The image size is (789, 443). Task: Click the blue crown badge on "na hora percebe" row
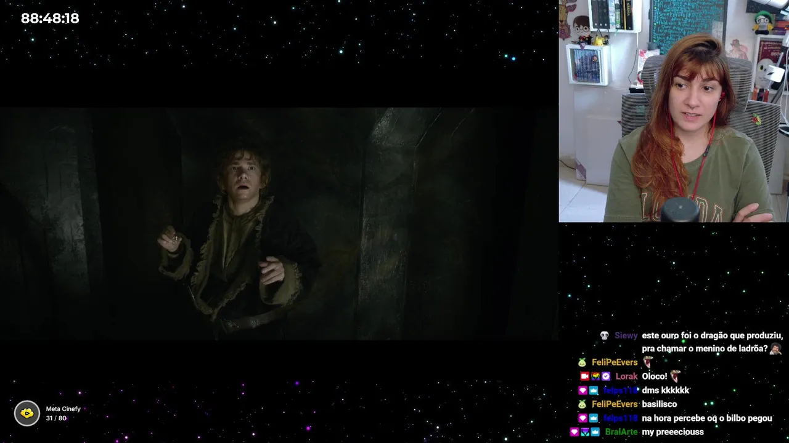coord(594,418)
